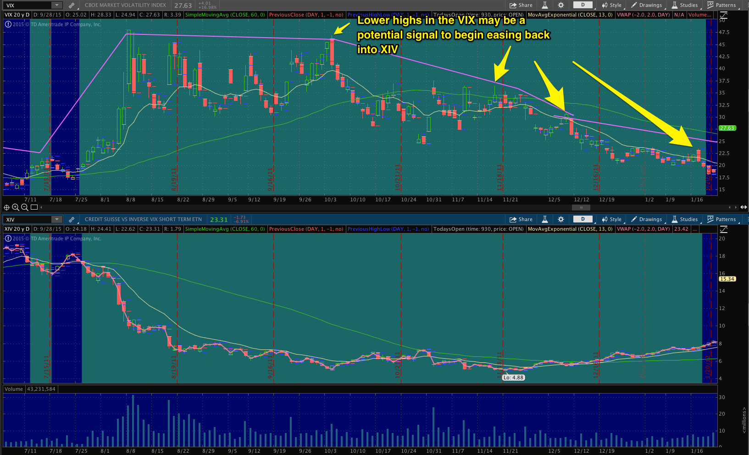Screen dimensions: 749x455
Task: Open the D timeframe selector for VIX
Action: (583, 5)
